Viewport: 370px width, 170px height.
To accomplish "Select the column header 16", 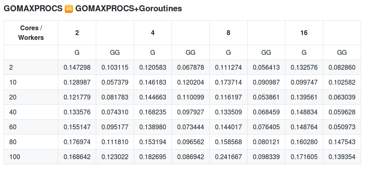I will pyautogui.click(x=304, y=33).
